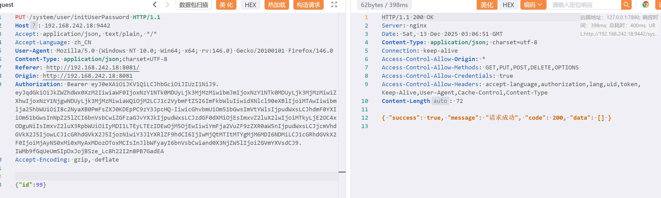Expand request editor to fullscreen
Screen dimensions: 661x198
click(x=334, y=4)
